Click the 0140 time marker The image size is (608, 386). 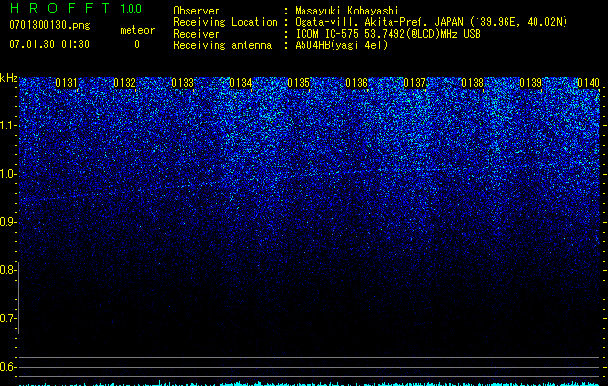coord(589,83)
